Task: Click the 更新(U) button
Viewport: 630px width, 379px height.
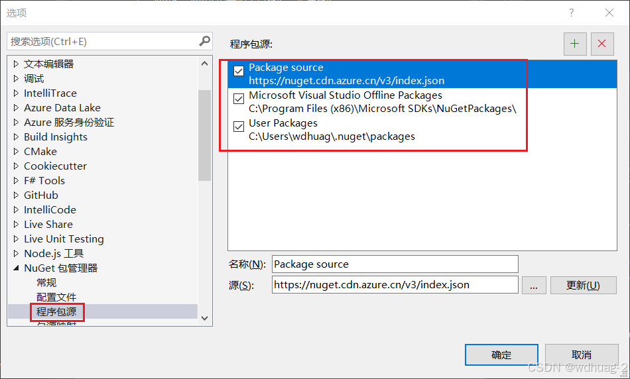Action: click(583, 286)
